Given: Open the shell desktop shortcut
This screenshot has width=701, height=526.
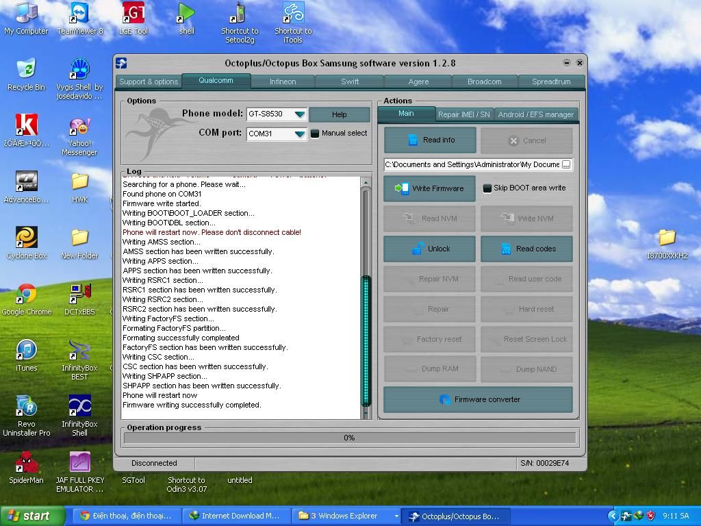Looking at the screenshot, I should click(186, 18).
